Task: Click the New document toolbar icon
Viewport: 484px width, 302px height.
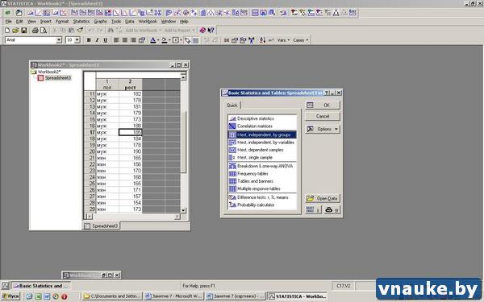Action: point(7,31)
